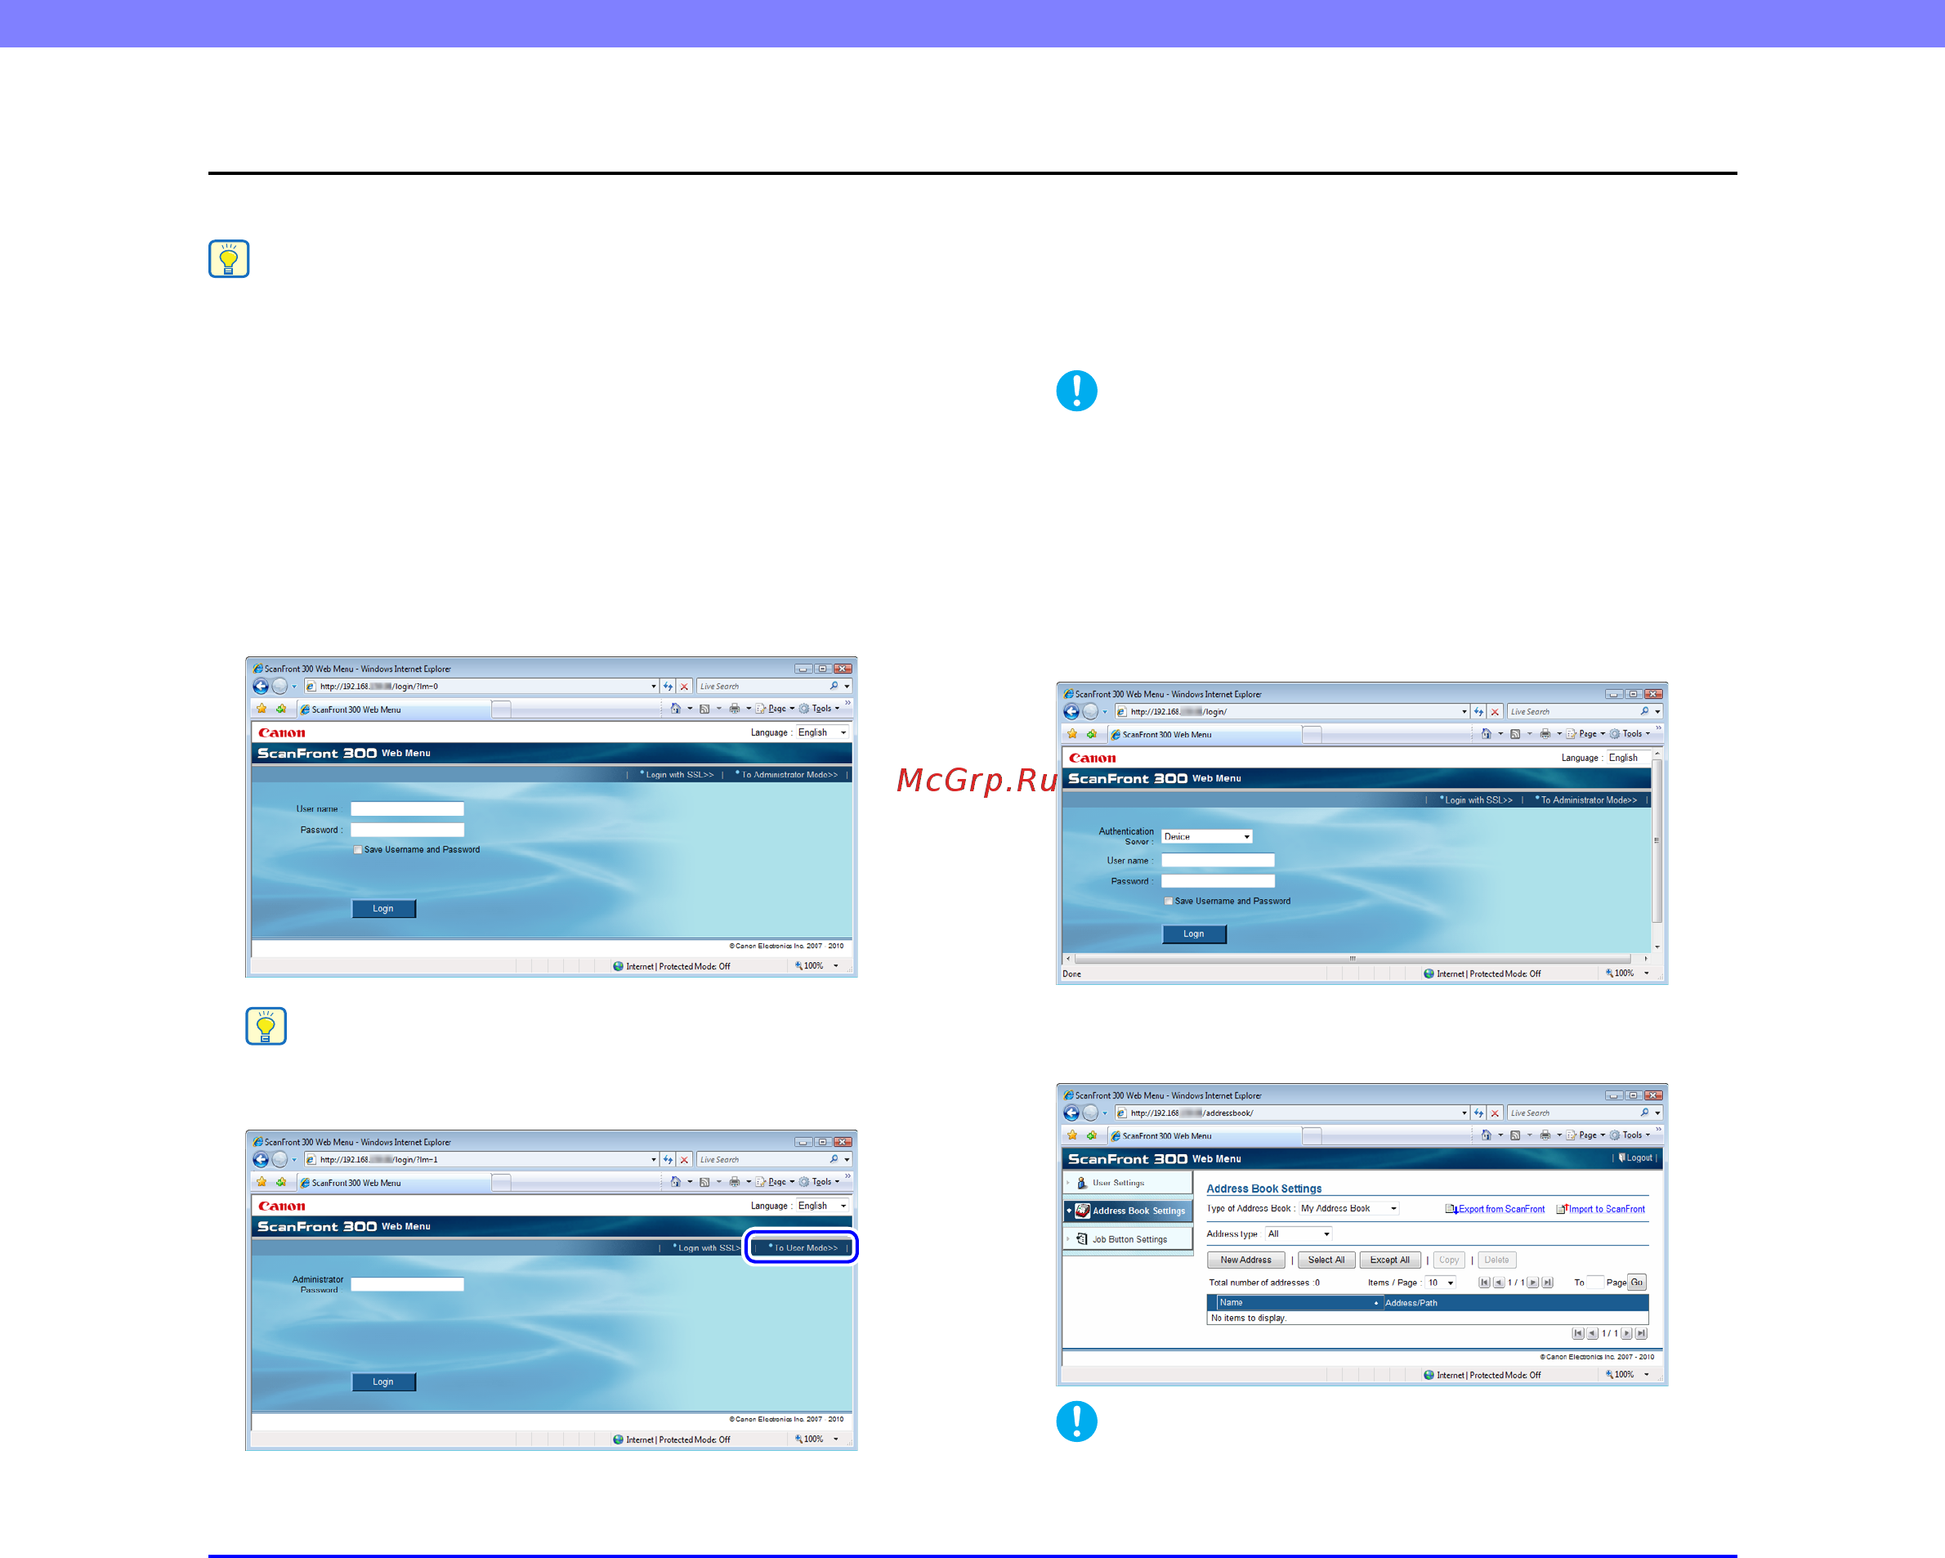Click User name field in login/?lm=0 window
1945x1558 pixels.
[407, 808]
